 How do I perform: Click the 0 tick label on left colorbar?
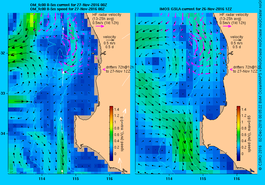coord(115,154)
